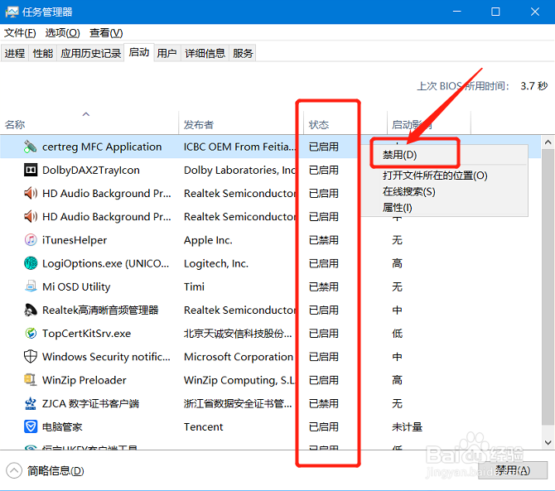The width and height of the screenshot is (555, 491).
Task: Click the DolbyDAX2TrayIcon icon
Action: (30, 170)
